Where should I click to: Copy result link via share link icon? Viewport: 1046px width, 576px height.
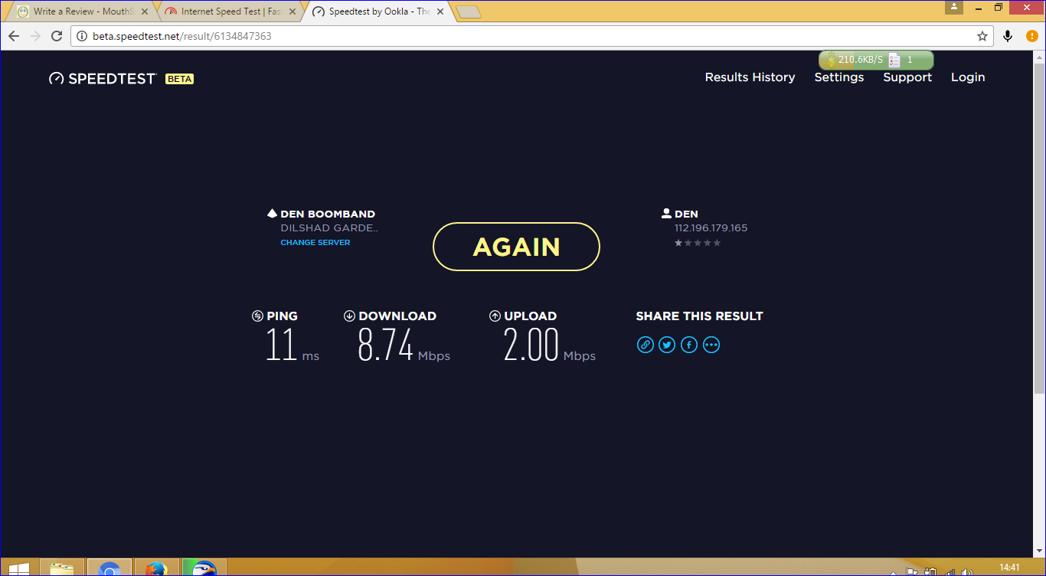click(646, 345)
